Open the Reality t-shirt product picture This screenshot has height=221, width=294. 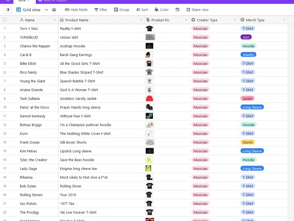[x=149, y=29]
